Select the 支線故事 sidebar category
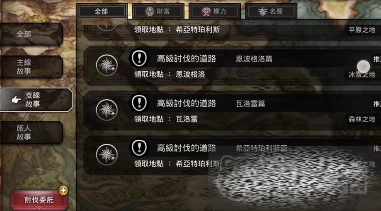The image size is (381, 211). click(x=36, y=100)
